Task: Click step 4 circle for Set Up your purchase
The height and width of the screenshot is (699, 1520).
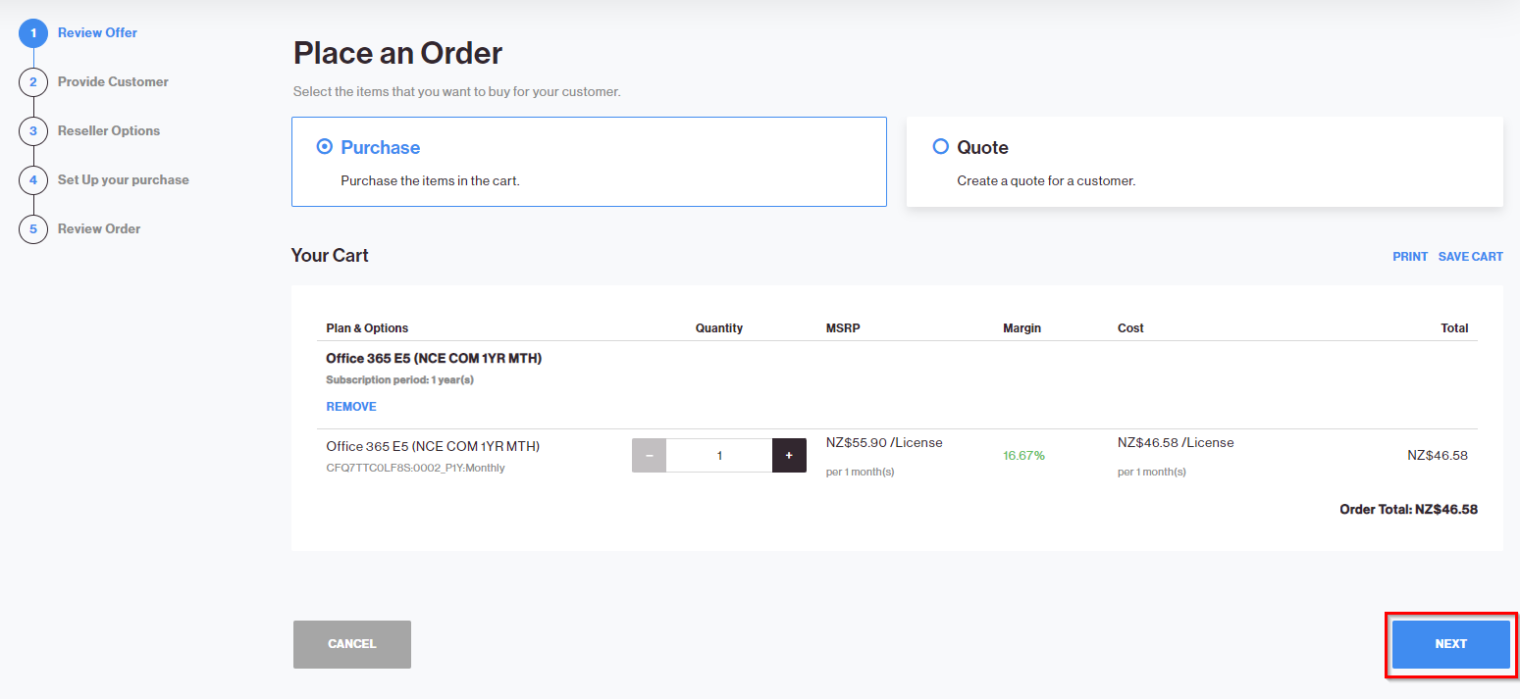Action: point(33,180)
